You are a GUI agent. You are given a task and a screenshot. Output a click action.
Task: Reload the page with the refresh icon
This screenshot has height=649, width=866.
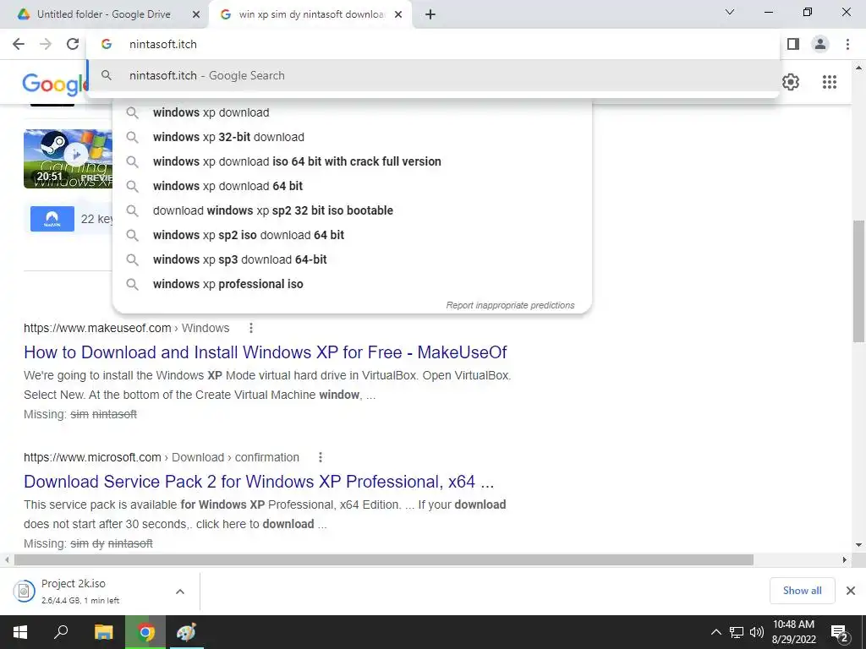pyautogui.click(x=73, y=44)
